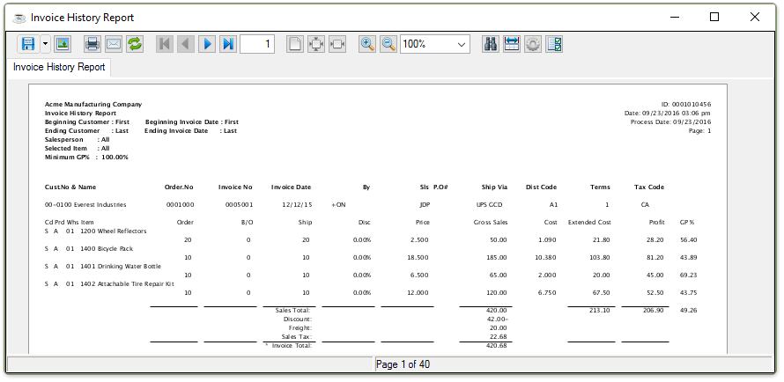The image size is (784, 382).
Task: Click the Save report floppy disk icon
Action: point(28,44)
